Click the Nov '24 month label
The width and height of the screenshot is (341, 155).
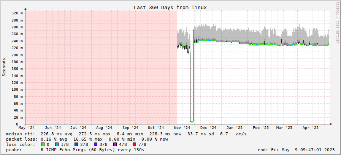click(182, 128)
